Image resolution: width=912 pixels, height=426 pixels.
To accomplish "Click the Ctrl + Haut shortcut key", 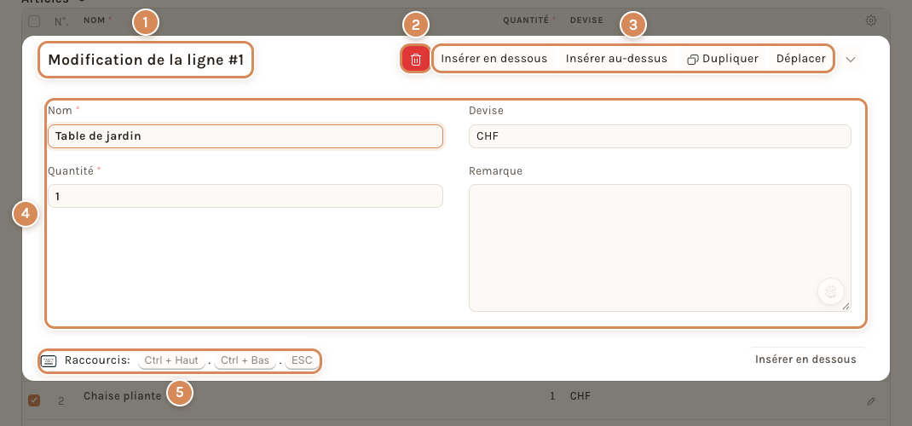I will pyautogui.click(x=171, y=361).
